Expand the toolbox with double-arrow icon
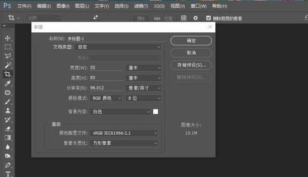The width and height of the screenshot is (308, 177). click(4, 26)
